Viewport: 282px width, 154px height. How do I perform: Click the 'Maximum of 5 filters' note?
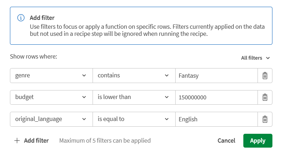pyautogui.click(x=105, y=141)
